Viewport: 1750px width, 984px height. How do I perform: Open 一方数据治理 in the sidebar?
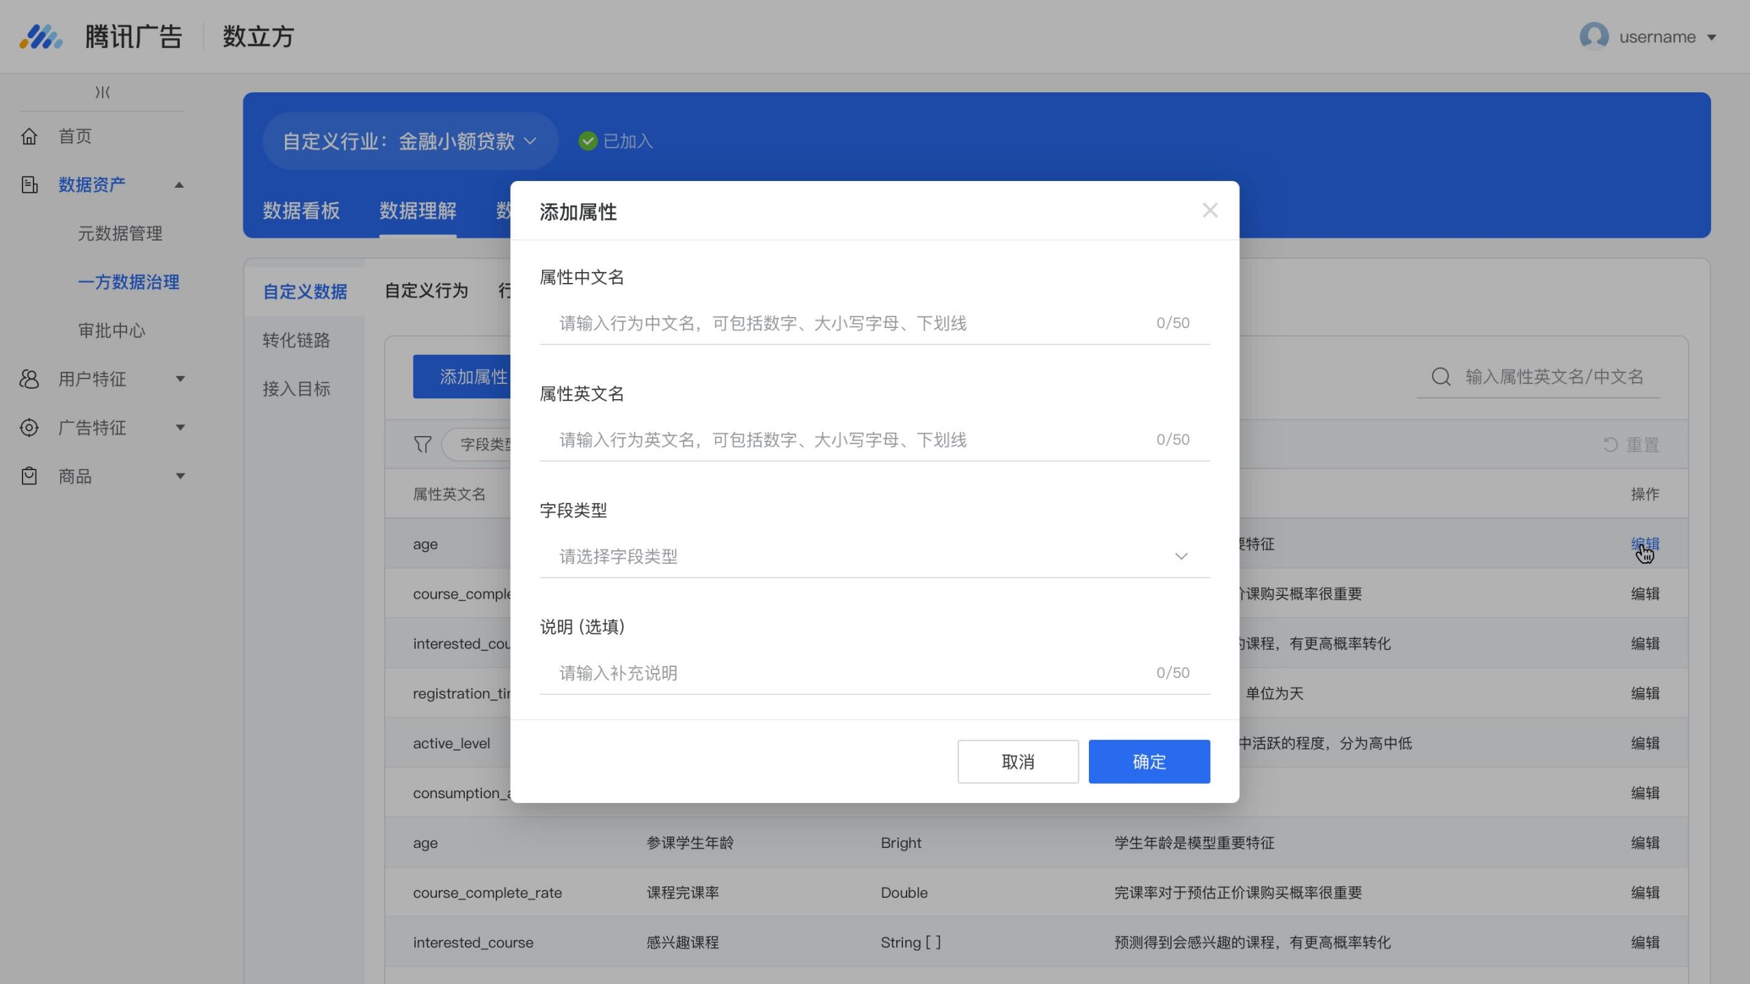tap(129, 282)
